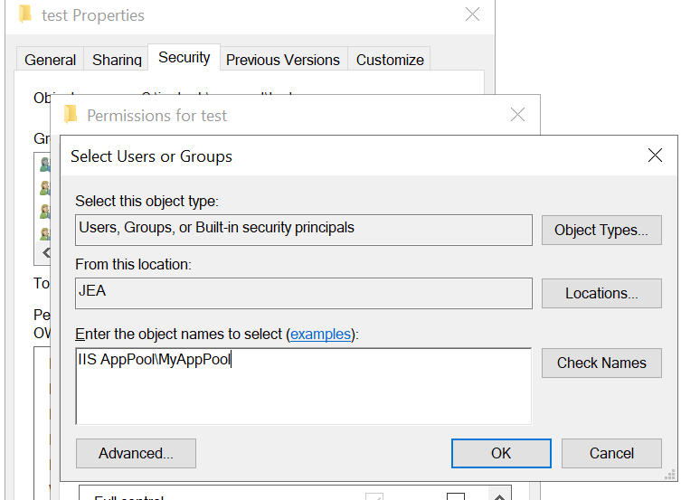This screenshot has width=681, height=500.
Task: Follow the examples link
Action: (x=319, y=334)
